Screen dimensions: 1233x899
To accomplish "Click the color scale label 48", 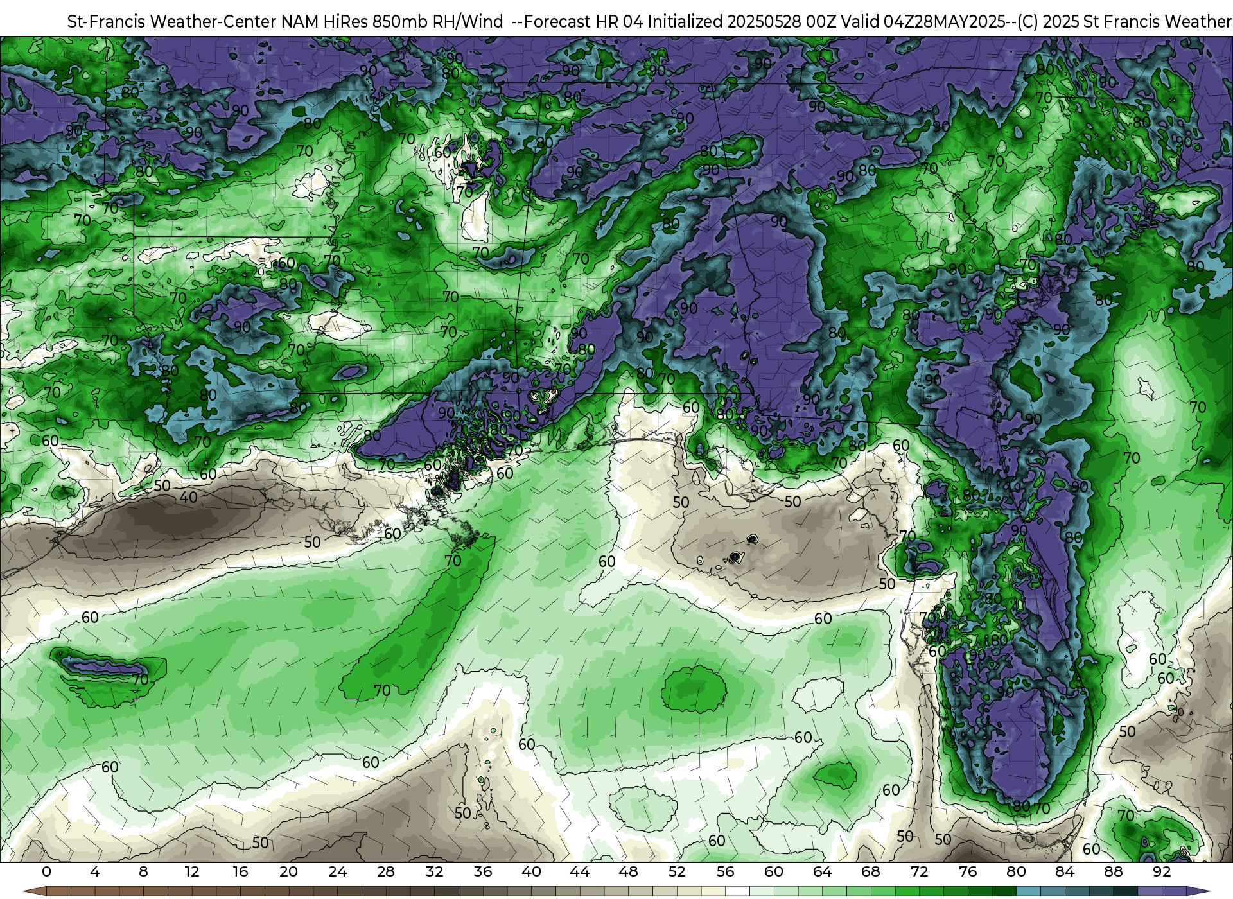I will tap(628, 872).
